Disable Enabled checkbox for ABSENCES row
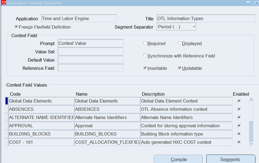Viewport: 259px width, 163px height. [x=239, y=109]
